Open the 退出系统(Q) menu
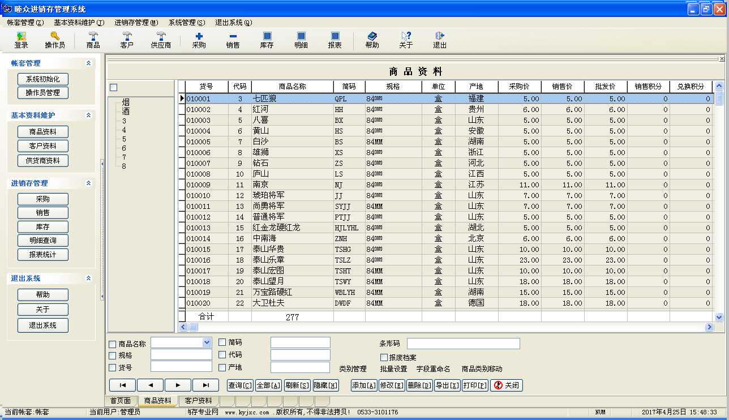Viewport: 729px width, 420px height. (234, 23)
